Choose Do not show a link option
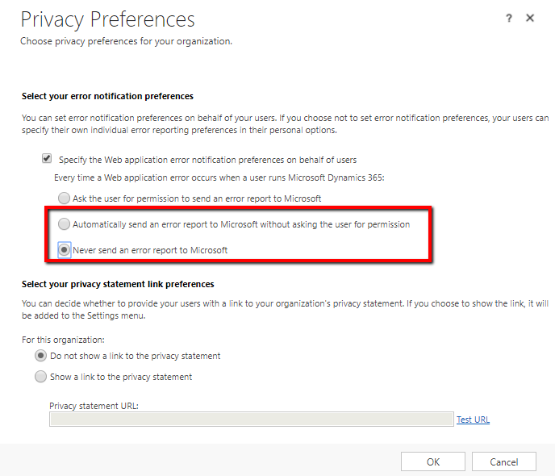Screen dimensions: 555x476 coord(40,356)
